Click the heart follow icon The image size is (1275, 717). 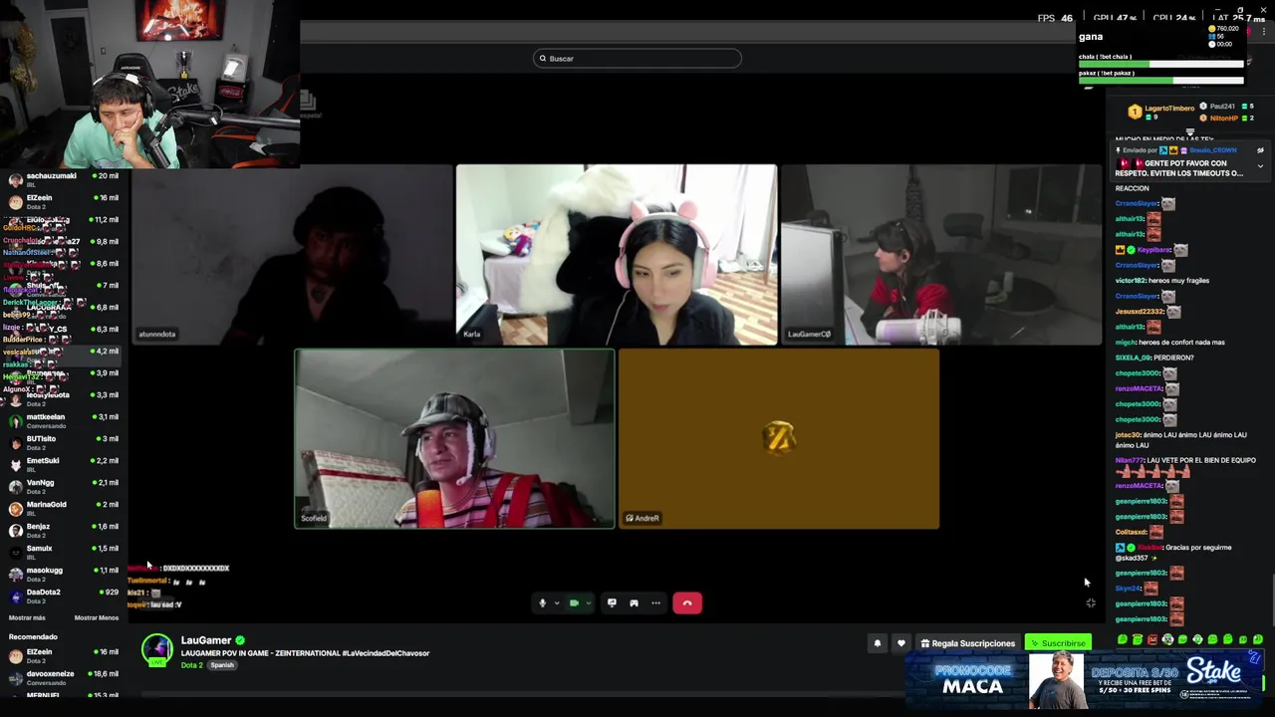901,643
